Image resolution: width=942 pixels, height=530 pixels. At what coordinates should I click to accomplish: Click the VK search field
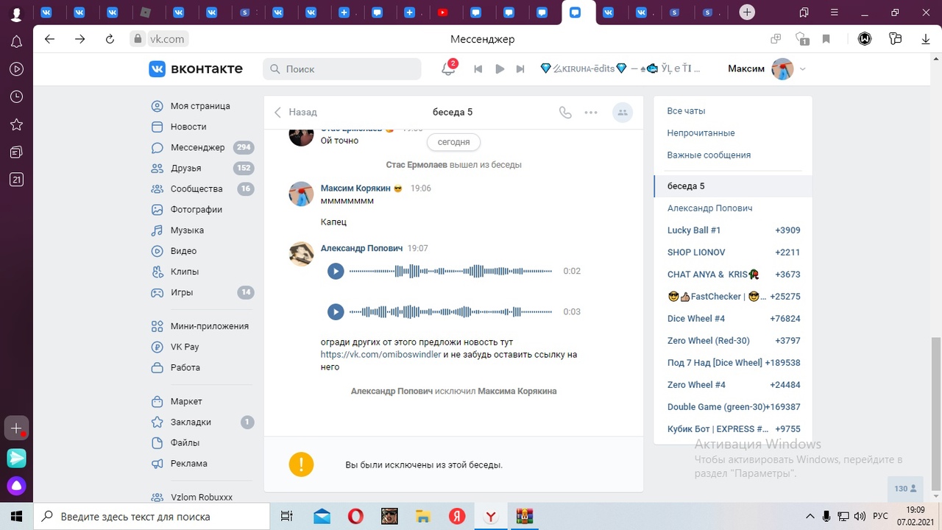pyautogui.click(x=342, y=69)
